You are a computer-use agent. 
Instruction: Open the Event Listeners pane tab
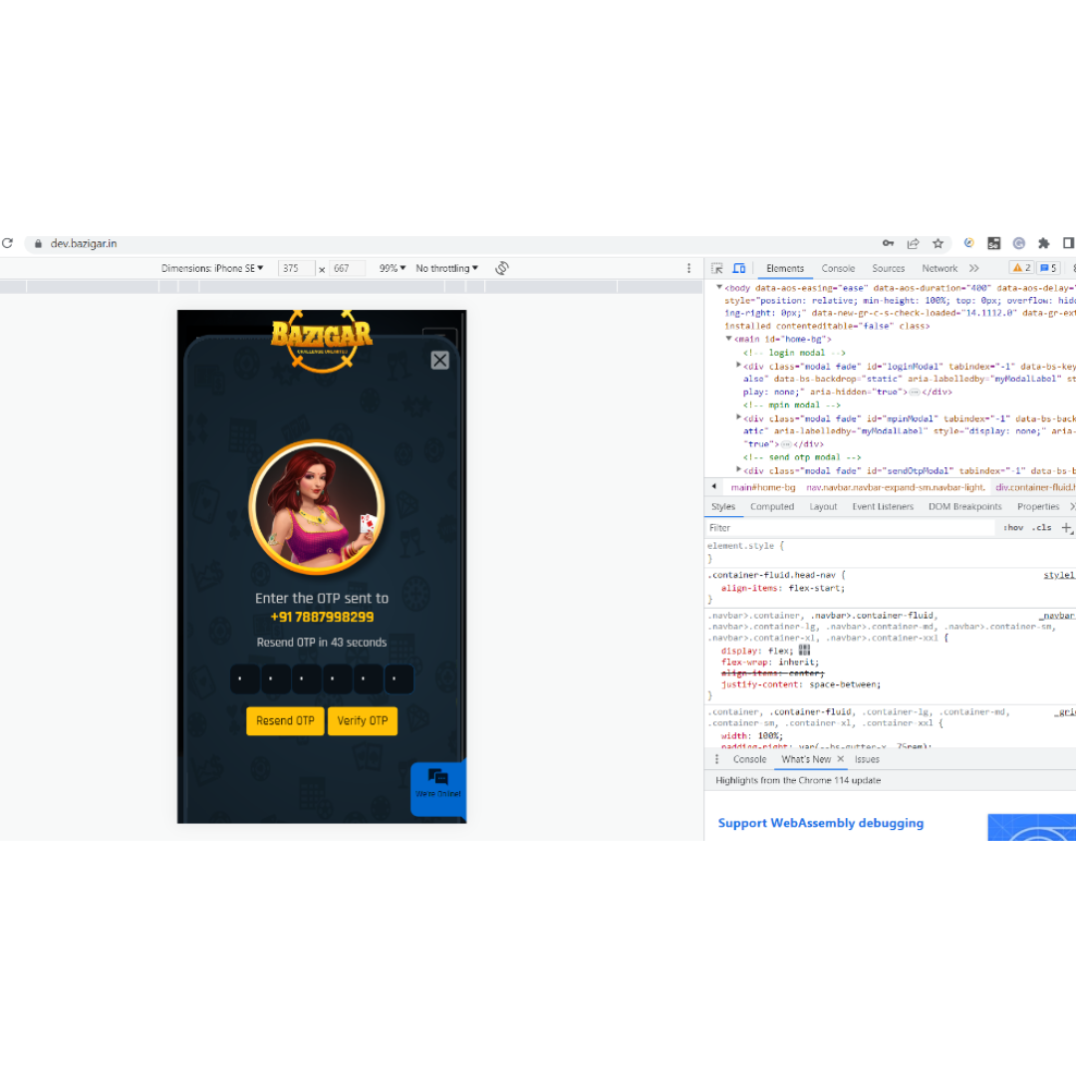coord(883,506)
